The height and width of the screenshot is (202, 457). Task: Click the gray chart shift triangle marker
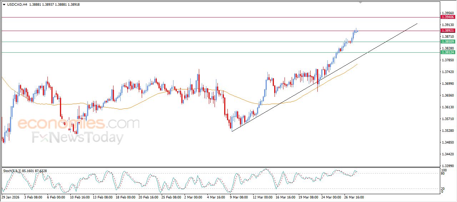click(x=360, y=2)
